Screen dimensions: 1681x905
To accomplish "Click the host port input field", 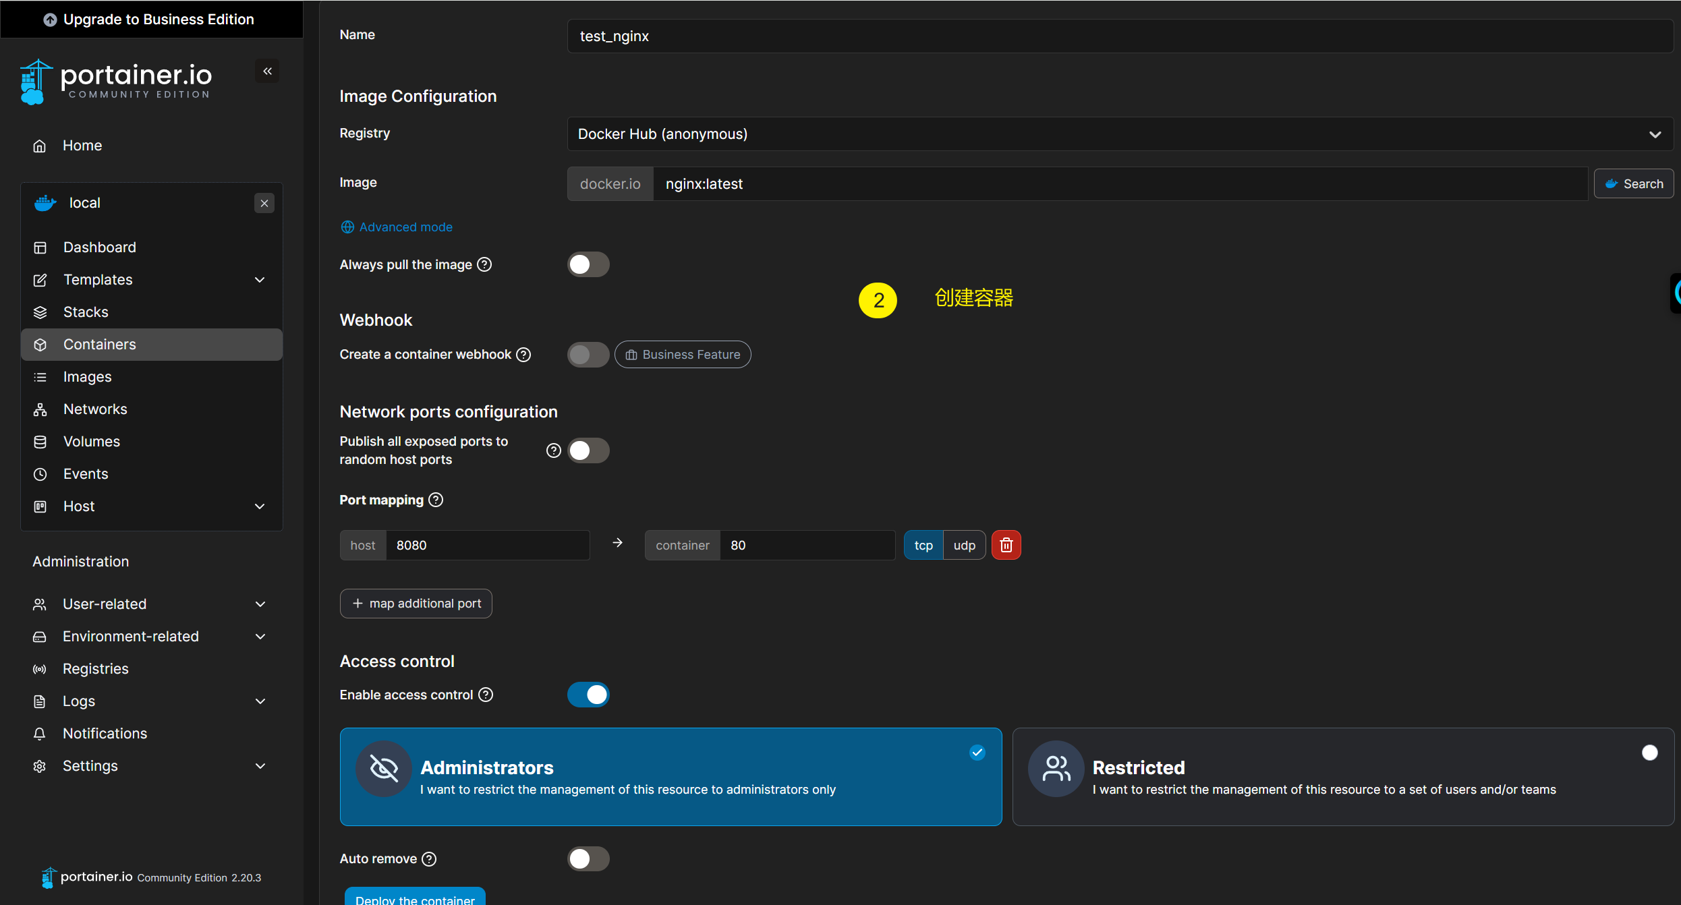I will tap(487, 545).
